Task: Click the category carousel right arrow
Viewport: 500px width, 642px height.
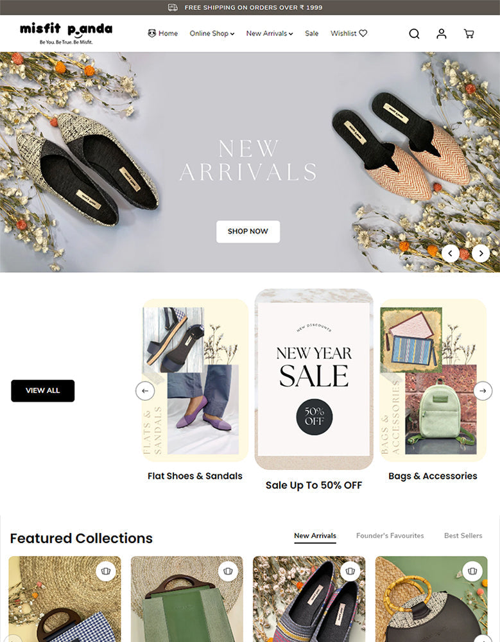Action: click(x=483, y=390)
